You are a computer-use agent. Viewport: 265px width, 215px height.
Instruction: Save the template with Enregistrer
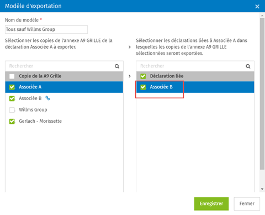point(211,203)
